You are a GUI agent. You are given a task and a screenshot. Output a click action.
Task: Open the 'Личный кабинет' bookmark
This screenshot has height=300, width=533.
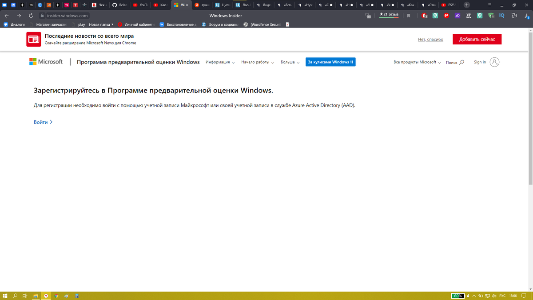pyautogui.click(x=136, y=25)
